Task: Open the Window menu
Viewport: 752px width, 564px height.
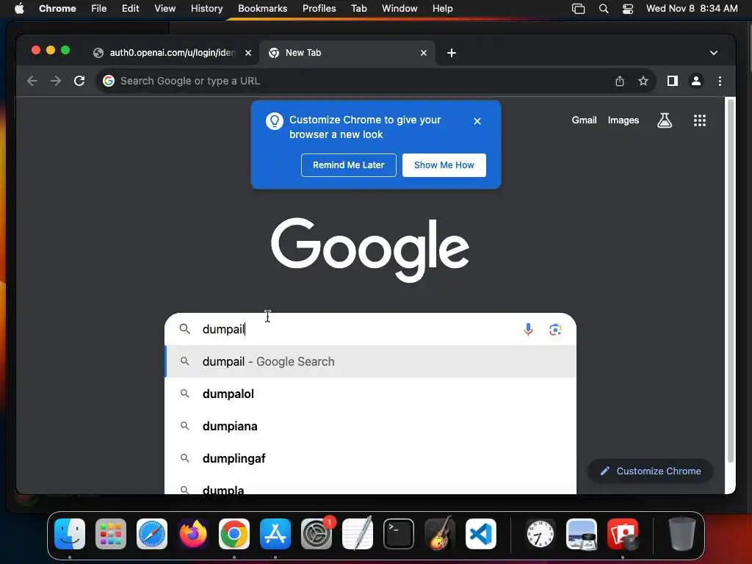Action: [x=399, y=8]
